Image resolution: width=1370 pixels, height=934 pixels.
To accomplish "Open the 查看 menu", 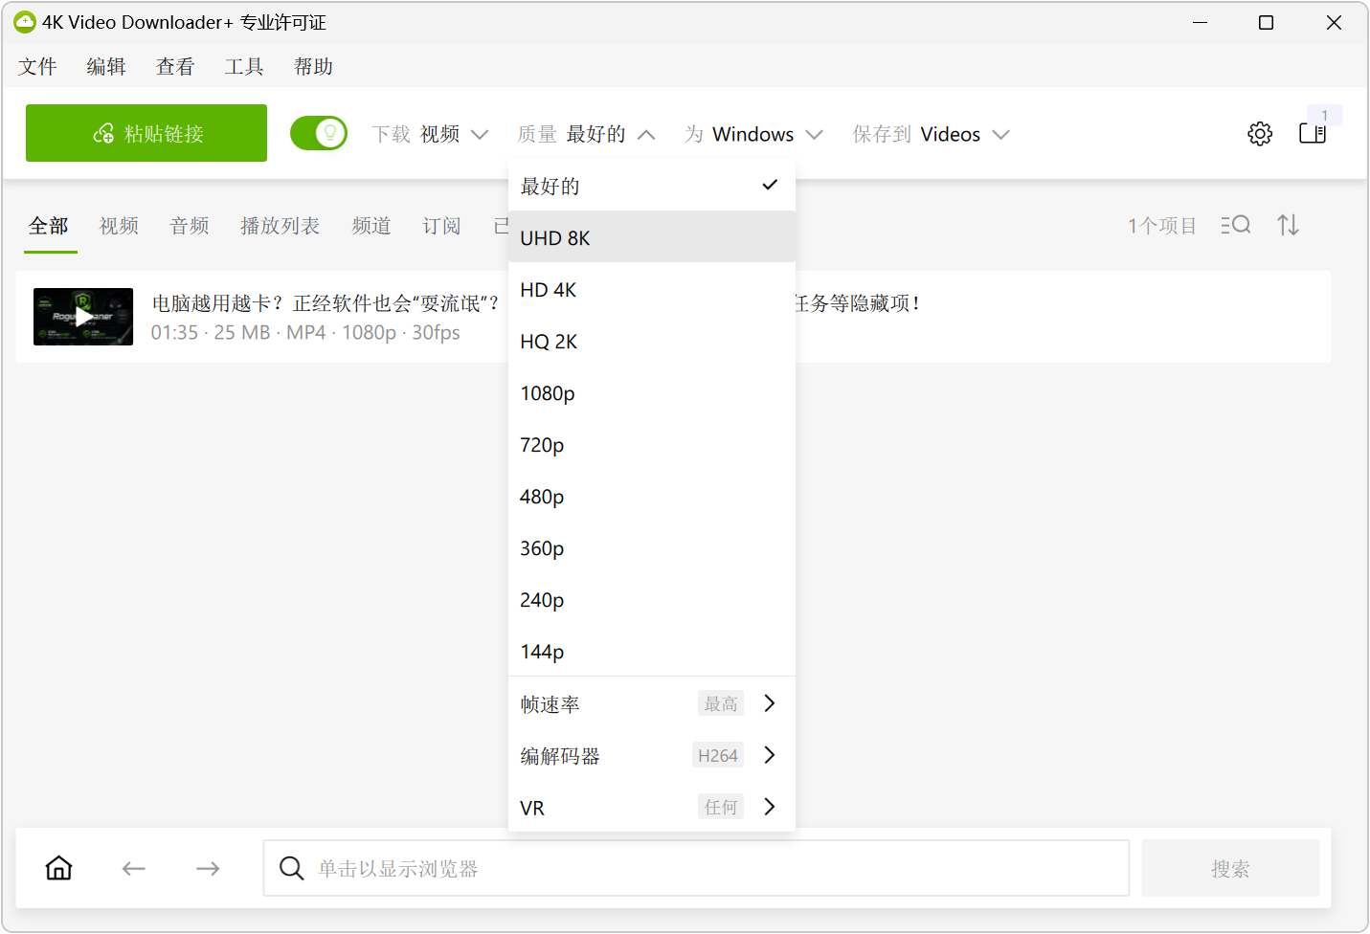I will click(x=175, y=66).
